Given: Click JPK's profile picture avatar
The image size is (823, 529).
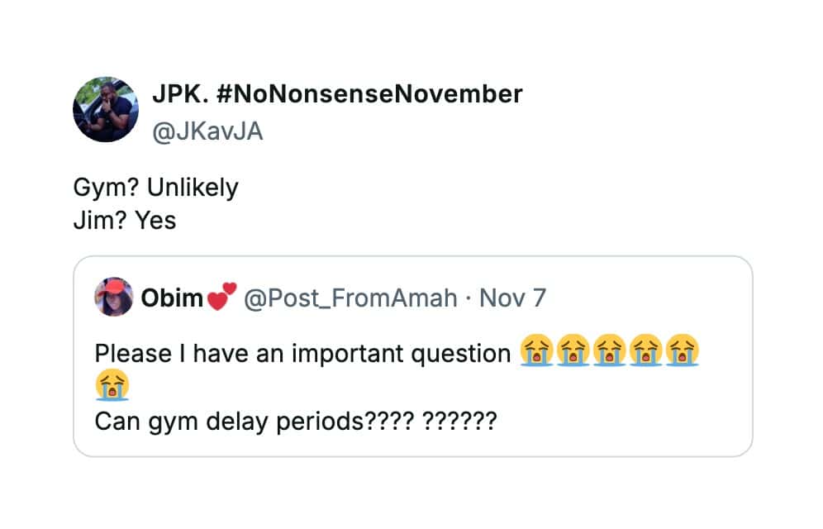Looking at the screenshot, I should tap(105, 109).
